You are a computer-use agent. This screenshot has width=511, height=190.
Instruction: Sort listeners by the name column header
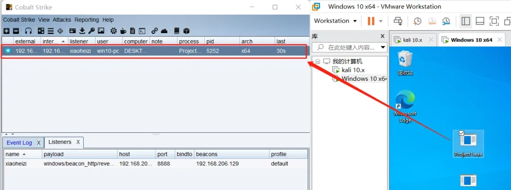(23, 154)
